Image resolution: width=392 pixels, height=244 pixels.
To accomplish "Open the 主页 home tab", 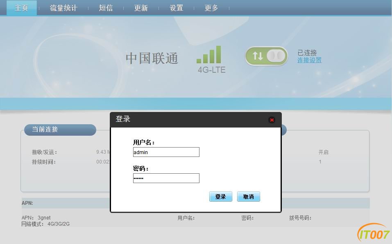I will pyautogui.click(x=21, y=8).
